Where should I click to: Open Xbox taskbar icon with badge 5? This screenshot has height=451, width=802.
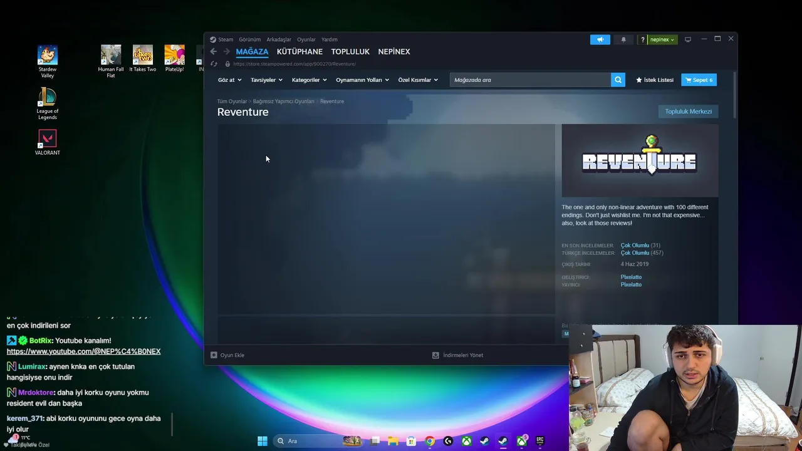click(x=522, y=441)
